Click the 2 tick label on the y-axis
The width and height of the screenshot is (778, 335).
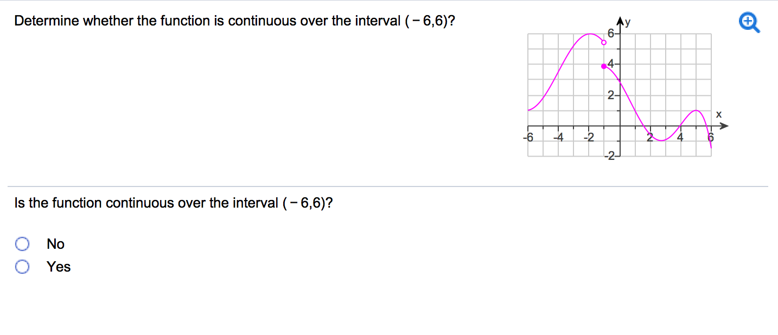click(611, 96)
